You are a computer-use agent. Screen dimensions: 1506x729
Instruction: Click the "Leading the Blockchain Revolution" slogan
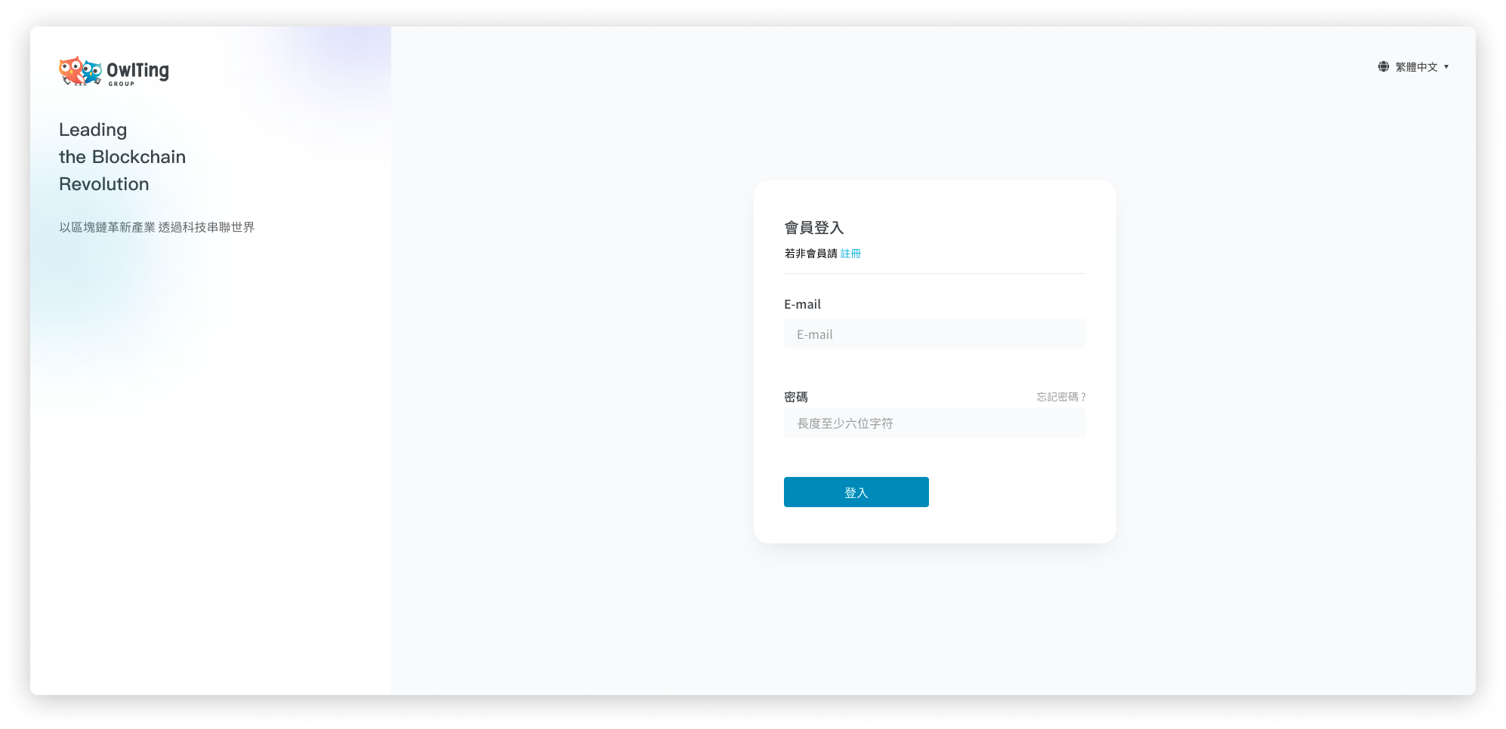coord(122,157)
